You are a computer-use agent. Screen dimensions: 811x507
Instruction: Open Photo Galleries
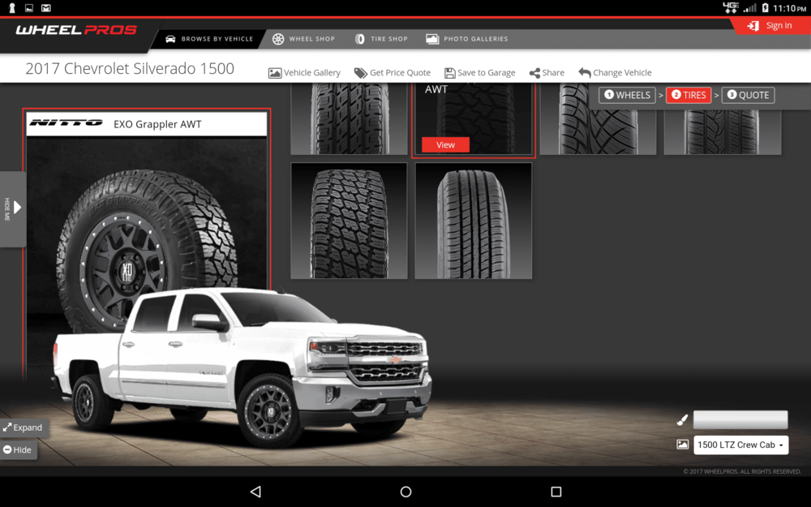[469, 38]
